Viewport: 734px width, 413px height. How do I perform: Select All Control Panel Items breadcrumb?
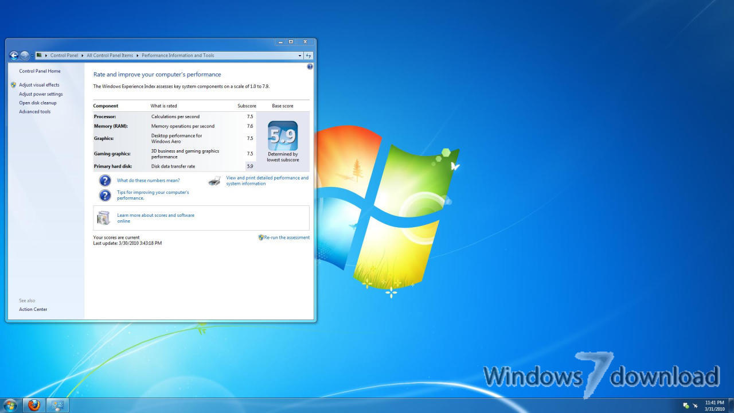pyautogui.click(x=110, y=56)
